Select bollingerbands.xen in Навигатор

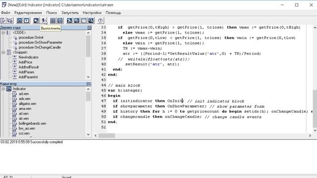(32, 124)
